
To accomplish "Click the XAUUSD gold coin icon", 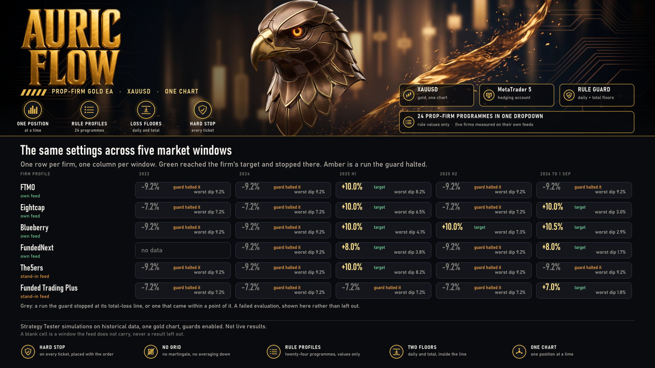I will pos(409,95).
